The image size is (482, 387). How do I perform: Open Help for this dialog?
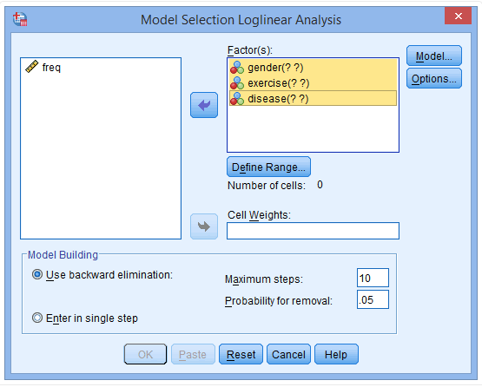(x=336, y=354)
